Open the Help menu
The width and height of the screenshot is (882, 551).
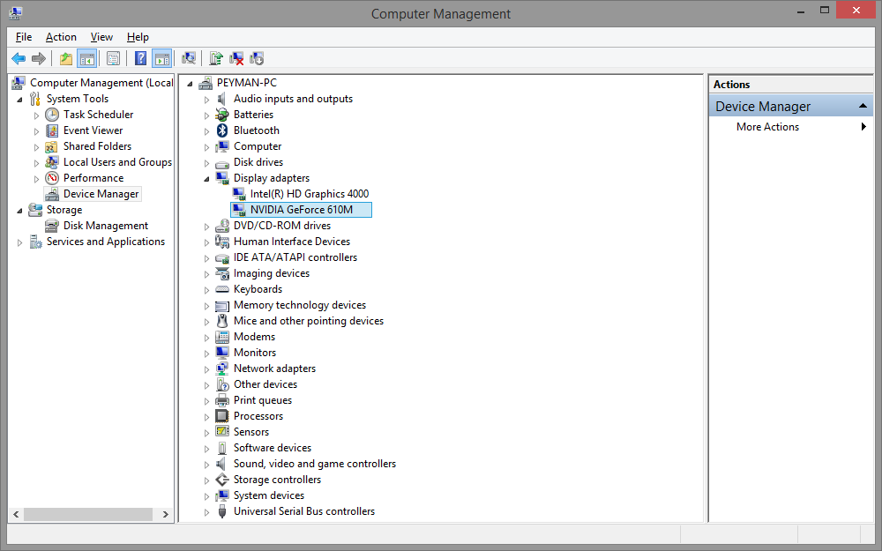138,37
